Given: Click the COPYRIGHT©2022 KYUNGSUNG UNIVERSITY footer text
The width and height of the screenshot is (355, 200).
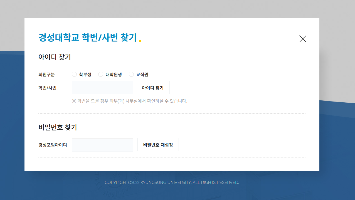Looking at the screenshot, I should click(x=172, y=182).
